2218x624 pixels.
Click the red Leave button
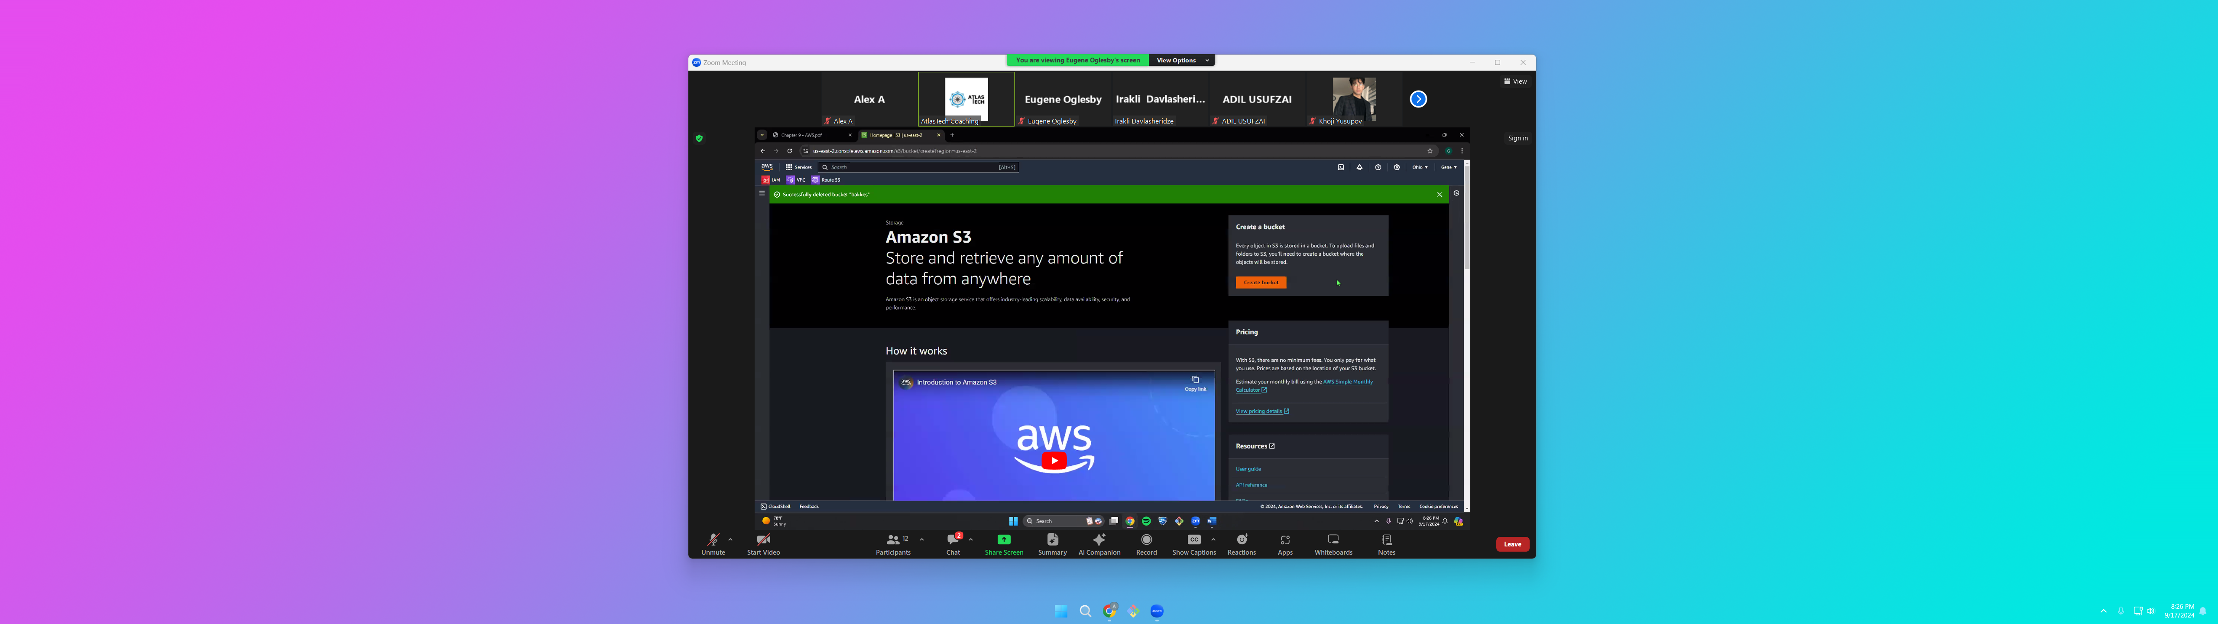tap(1512, 544)
